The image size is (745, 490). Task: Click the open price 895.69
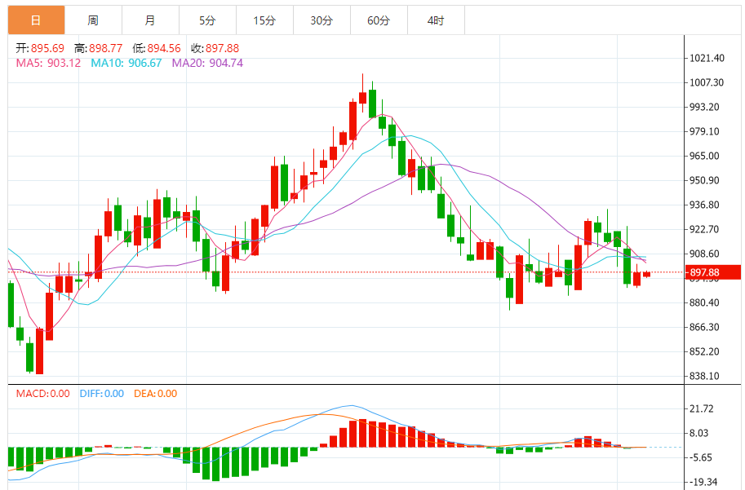pos(47,48)
